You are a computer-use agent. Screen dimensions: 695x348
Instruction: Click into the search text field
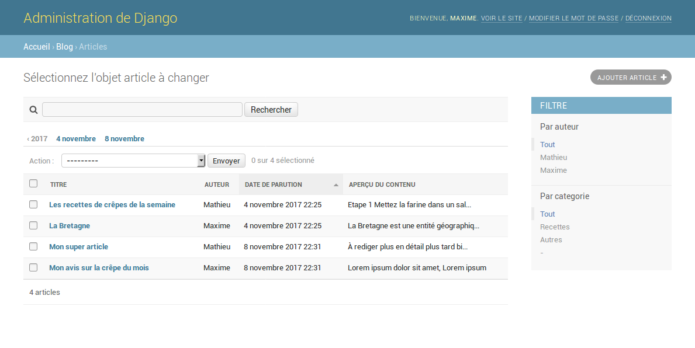[x=142, y=109]
